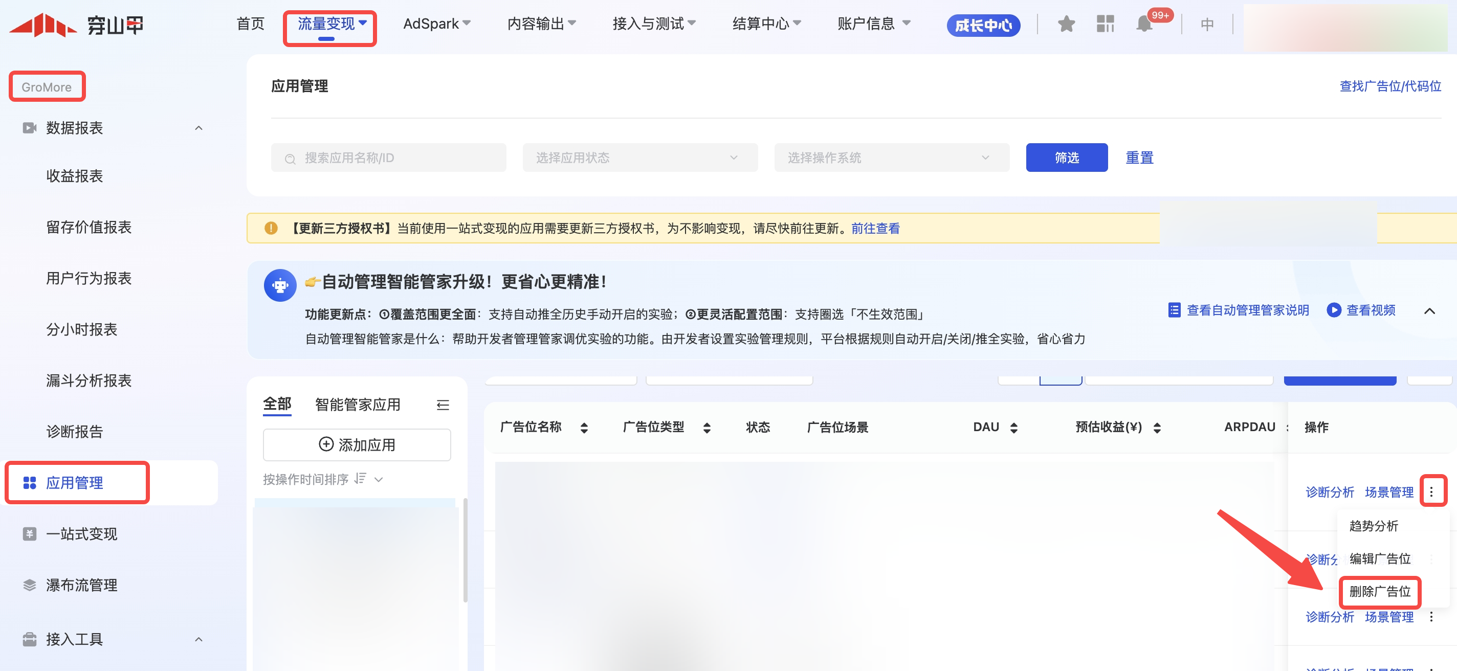
Task: Click sort arrows beside DAU column
Action: coord(1013,428)
